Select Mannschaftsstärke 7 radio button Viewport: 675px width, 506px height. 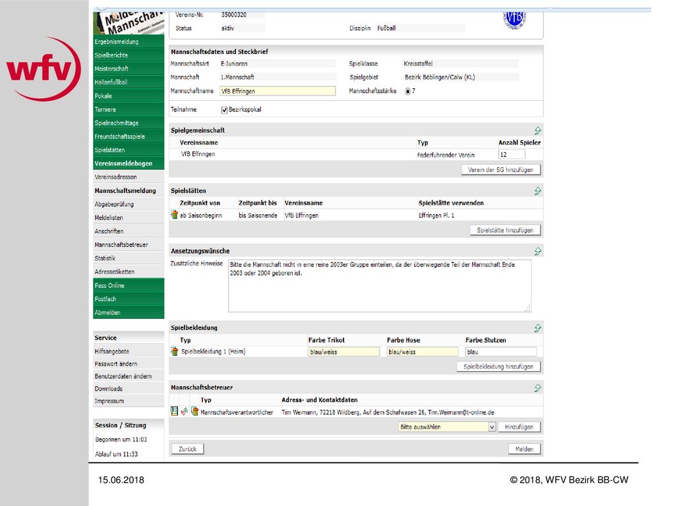point(407,91)
